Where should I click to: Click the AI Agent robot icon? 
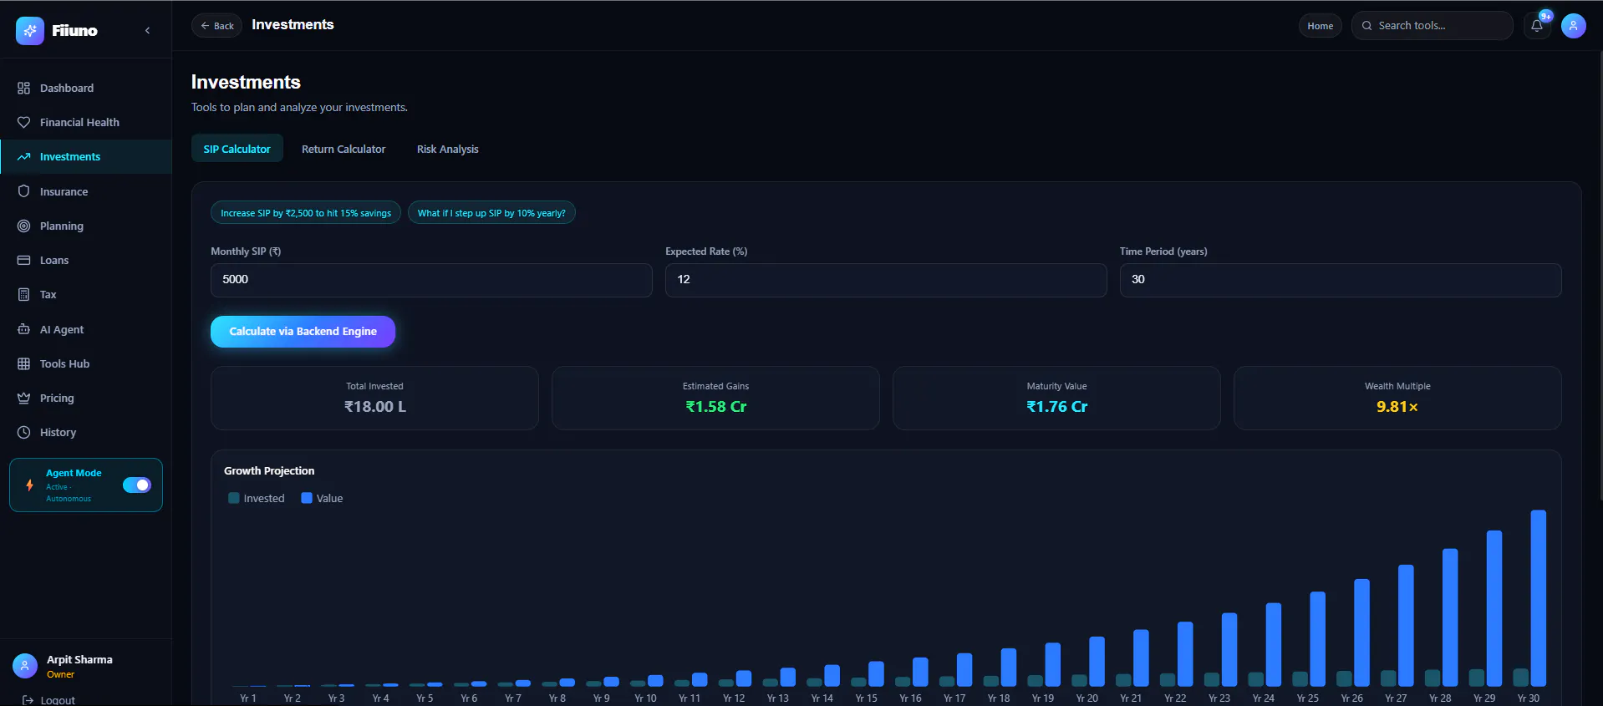coord(23,329)
